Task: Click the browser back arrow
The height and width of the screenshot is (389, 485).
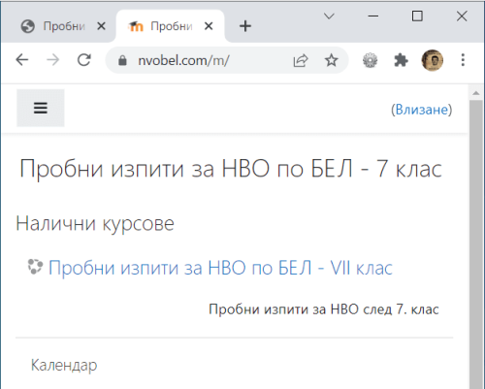Action: [x=22, y=60]
